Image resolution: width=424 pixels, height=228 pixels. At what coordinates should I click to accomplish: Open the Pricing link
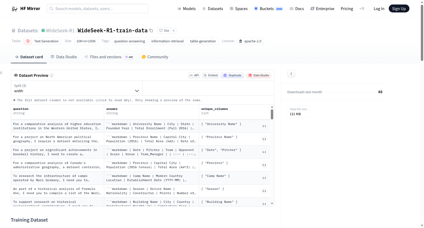click(x=347, y=9)
